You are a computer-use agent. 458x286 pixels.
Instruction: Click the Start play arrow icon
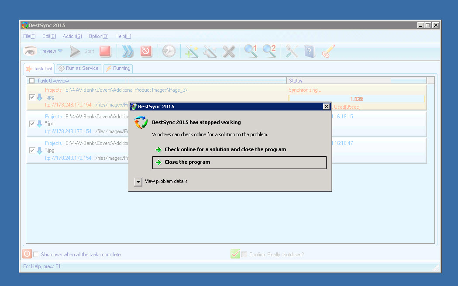[75, 51]
